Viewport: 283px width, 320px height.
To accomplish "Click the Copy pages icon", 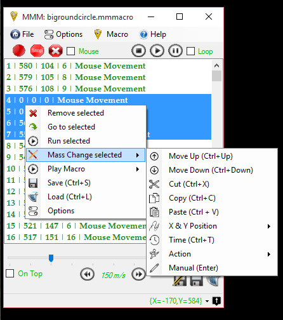I will (154, 198).
